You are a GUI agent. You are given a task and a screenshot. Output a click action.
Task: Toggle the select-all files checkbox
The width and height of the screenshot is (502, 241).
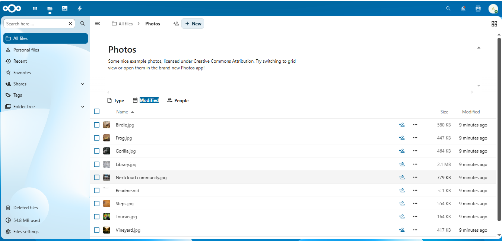[97, 112]
